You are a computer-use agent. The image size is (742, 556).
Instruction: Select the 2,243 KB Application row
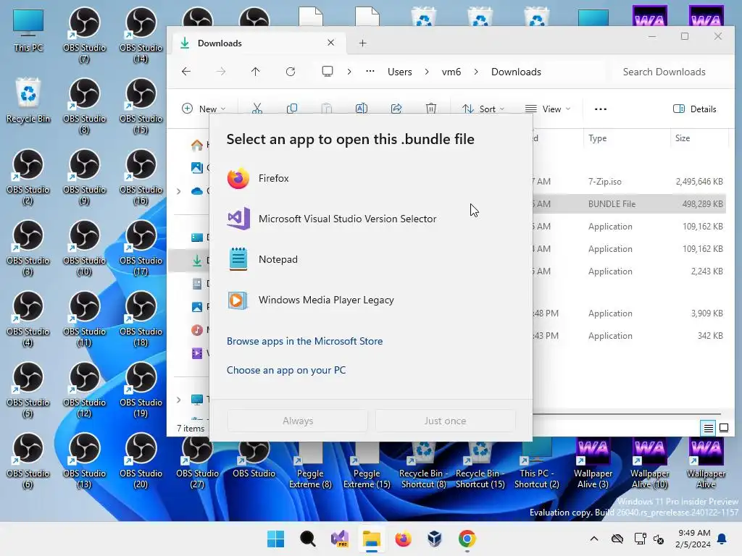pyautogui.click(x=628, y=271)
